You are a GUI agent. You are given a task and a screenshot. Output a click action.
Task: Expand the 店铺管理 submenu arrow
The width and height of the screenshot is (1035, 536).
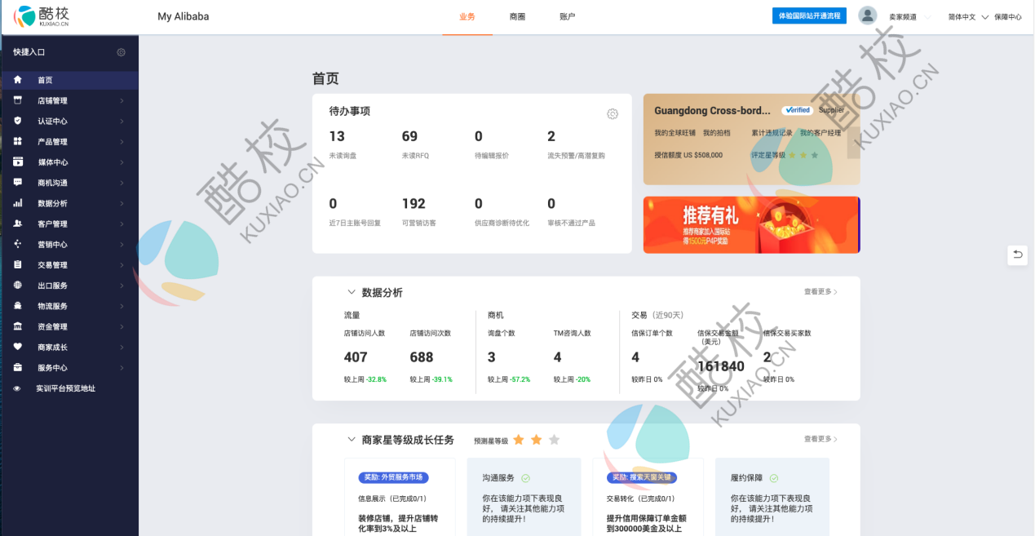click(x=122, y=100)
